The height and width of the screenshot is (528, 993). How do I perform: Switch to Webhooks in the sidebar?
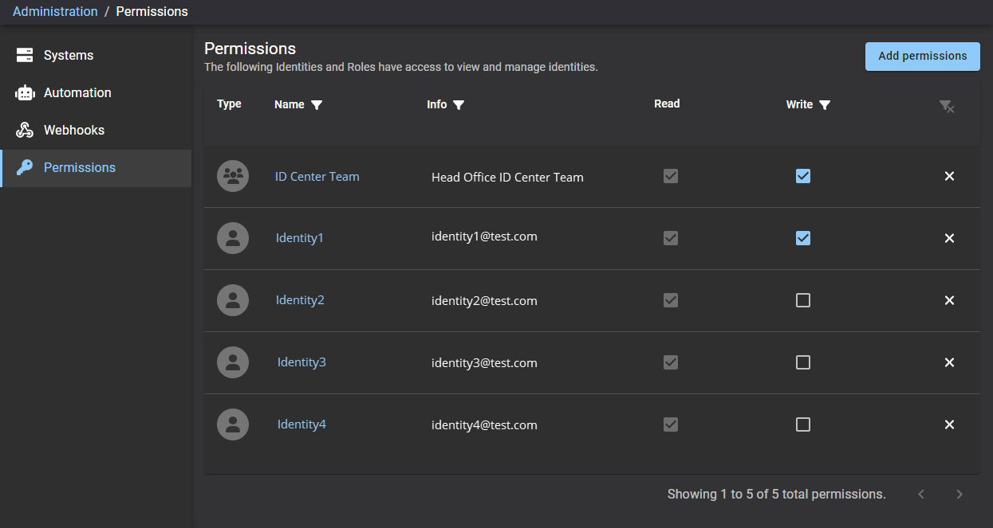[74, 131]
